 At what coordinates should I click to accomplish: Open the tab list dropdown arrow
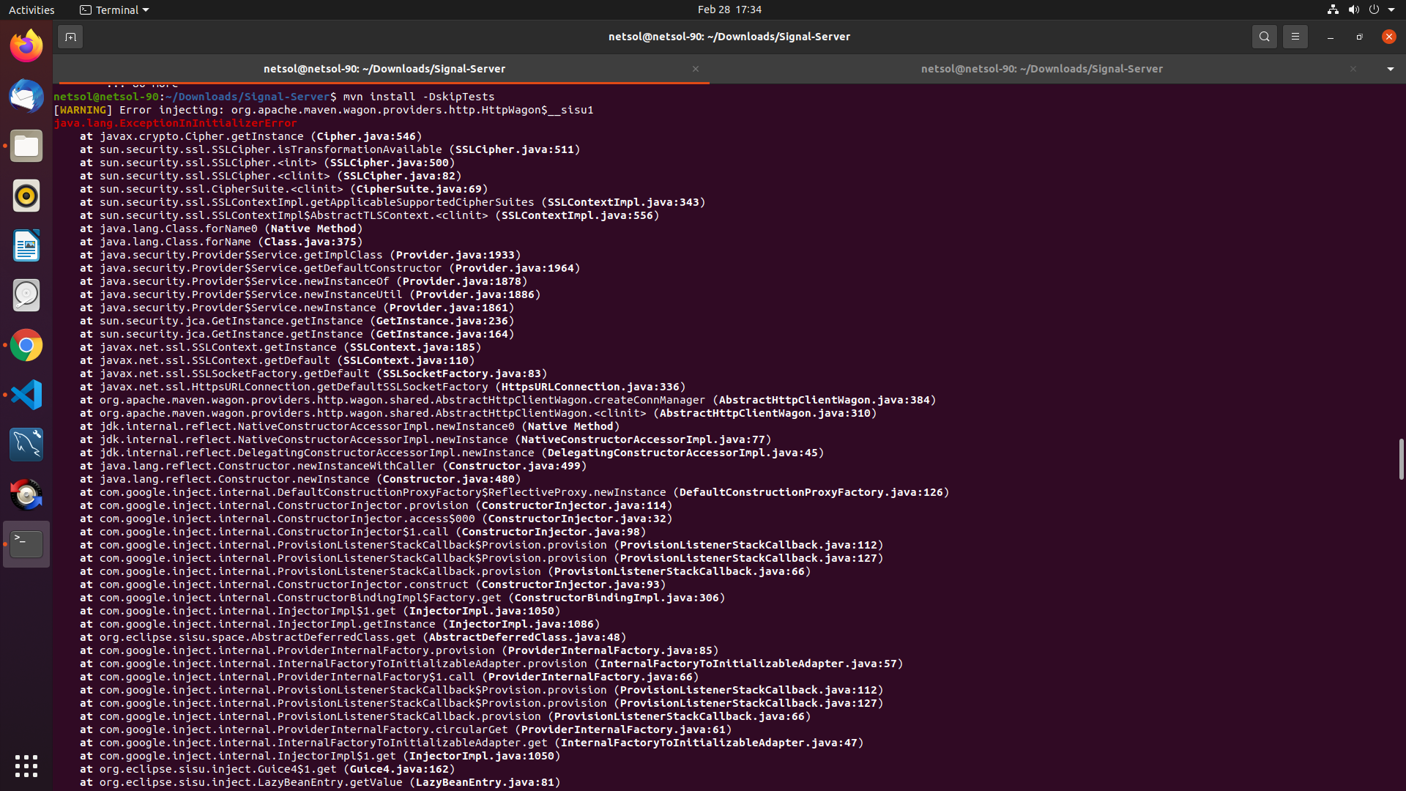point(1390,69)
